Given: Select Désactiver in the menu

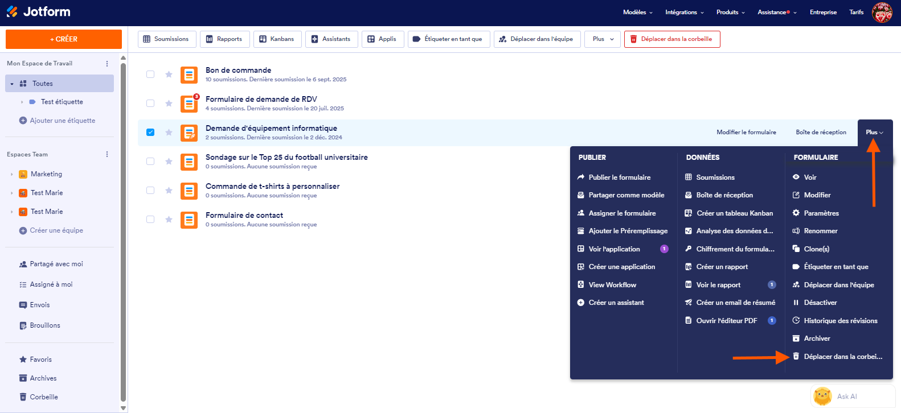Looking at the screenshot, I should (814, 303).
